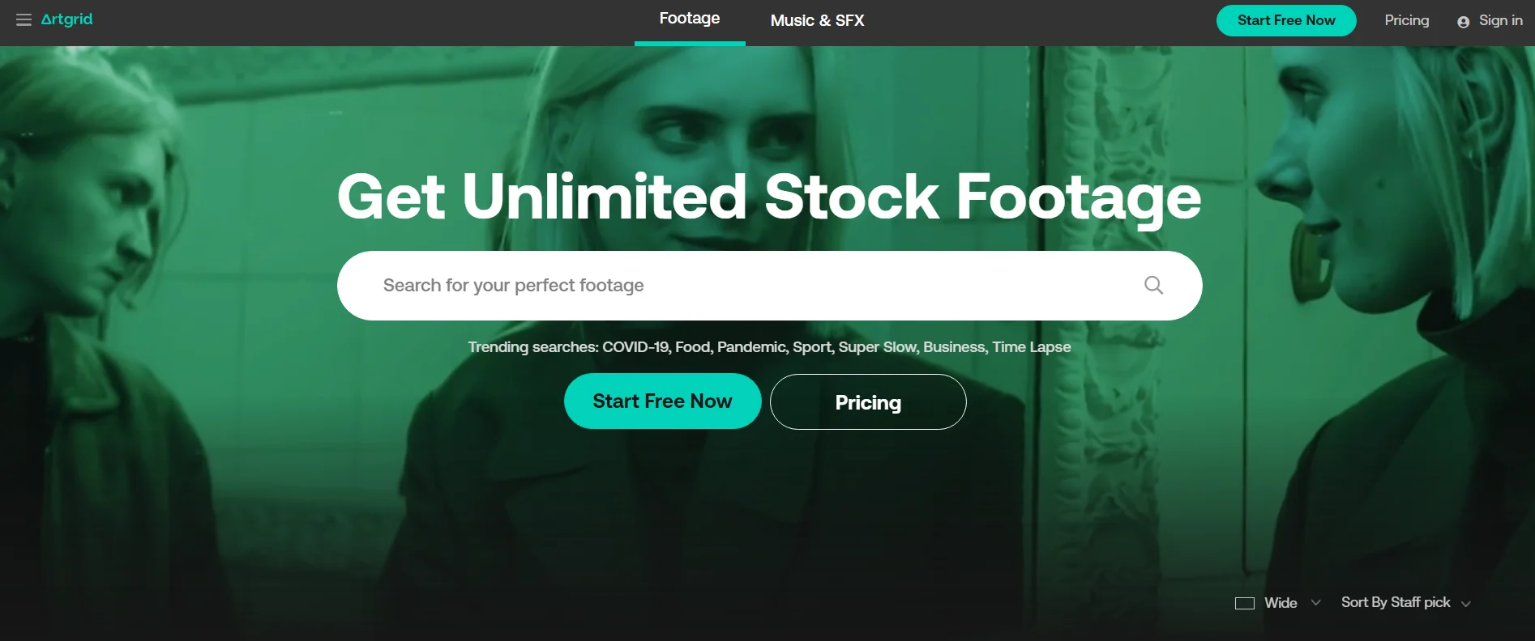Viewport: 1535px width, 641px height.
Task: Select the Time Lapse trending search
Action: click(1031, 347)
